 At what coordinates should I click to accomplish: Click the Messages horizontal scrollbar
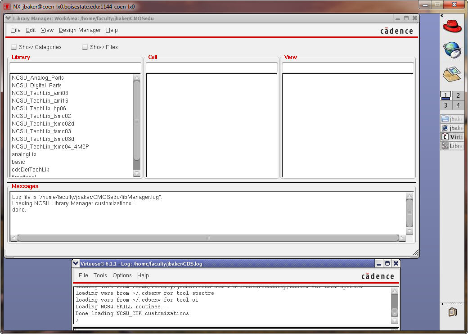tap(207, 238)
